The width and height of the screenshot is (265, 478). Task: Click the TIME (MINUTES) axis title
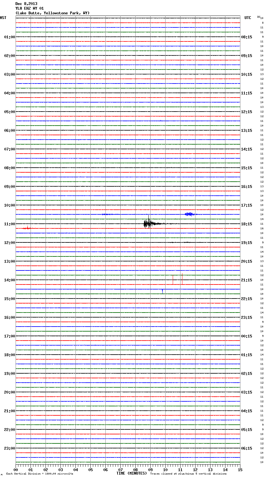pos(132,473)
